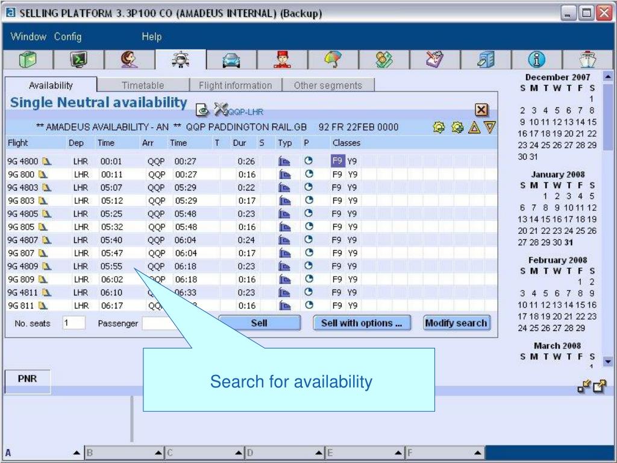Click the flight info icon for 9G 803
This screenshot has height=463, width=617.
click(43, 200)
